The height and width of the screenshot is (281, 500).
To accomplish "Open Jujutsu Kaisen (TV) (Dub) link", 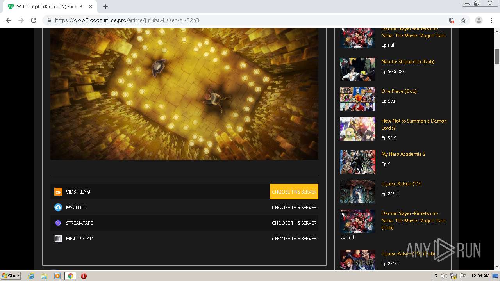I will pyautogui.click(x=408, y=253).
